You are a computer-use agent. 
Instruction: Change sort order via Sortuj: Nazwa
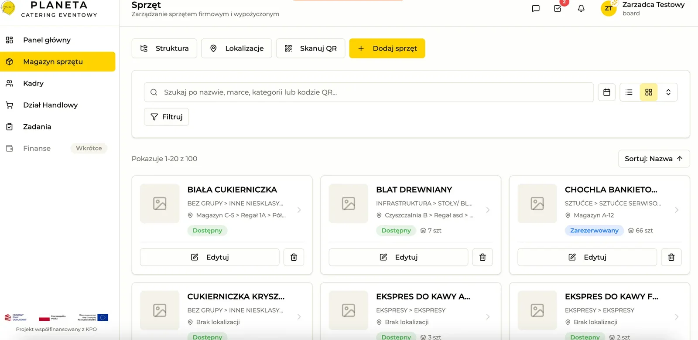654,159
